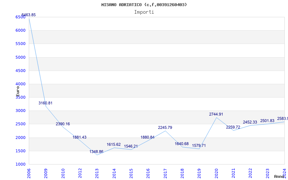The image size is (288, 180).
Task: Click x-axis year 2022
Action: click(x=250, y=174)
